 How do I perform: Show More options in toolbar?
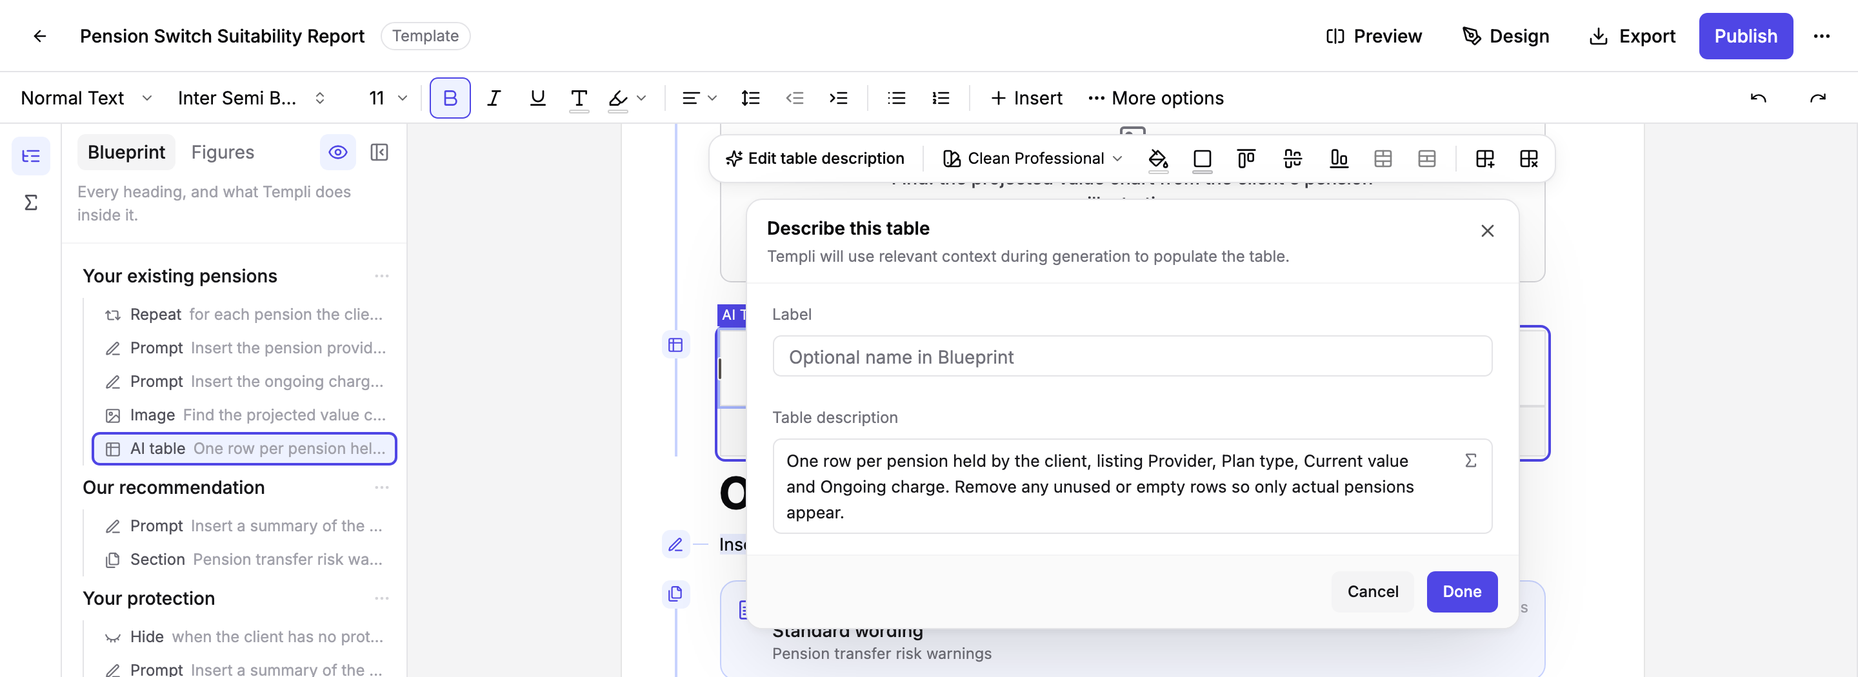pyautogui.click(x=1155, y=98)
